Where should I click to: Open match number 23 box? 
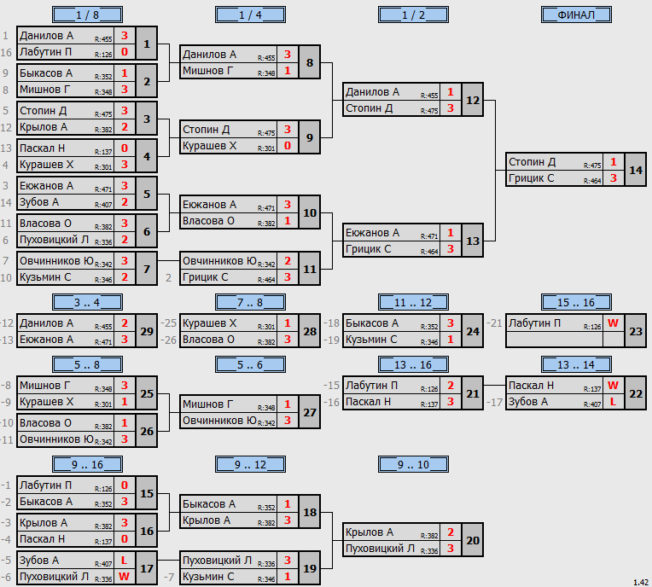point(636,331)
